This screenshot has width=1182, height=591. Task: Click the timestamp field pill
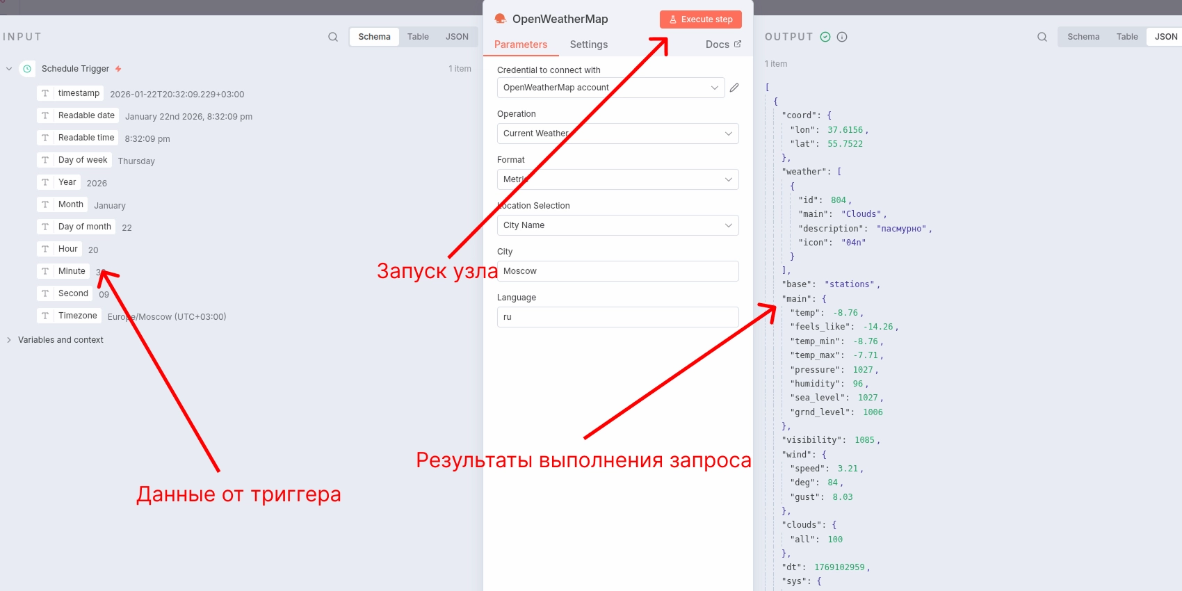[x=70, y=93]
